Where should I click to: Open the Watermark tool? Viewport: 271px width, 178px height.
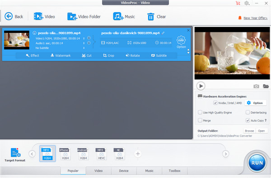click(x=61, y=55)
